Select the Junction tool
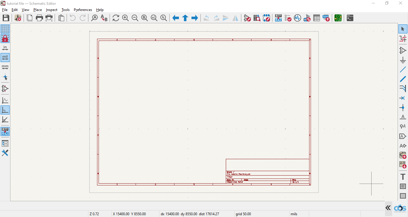 click(x=403, y=108)
